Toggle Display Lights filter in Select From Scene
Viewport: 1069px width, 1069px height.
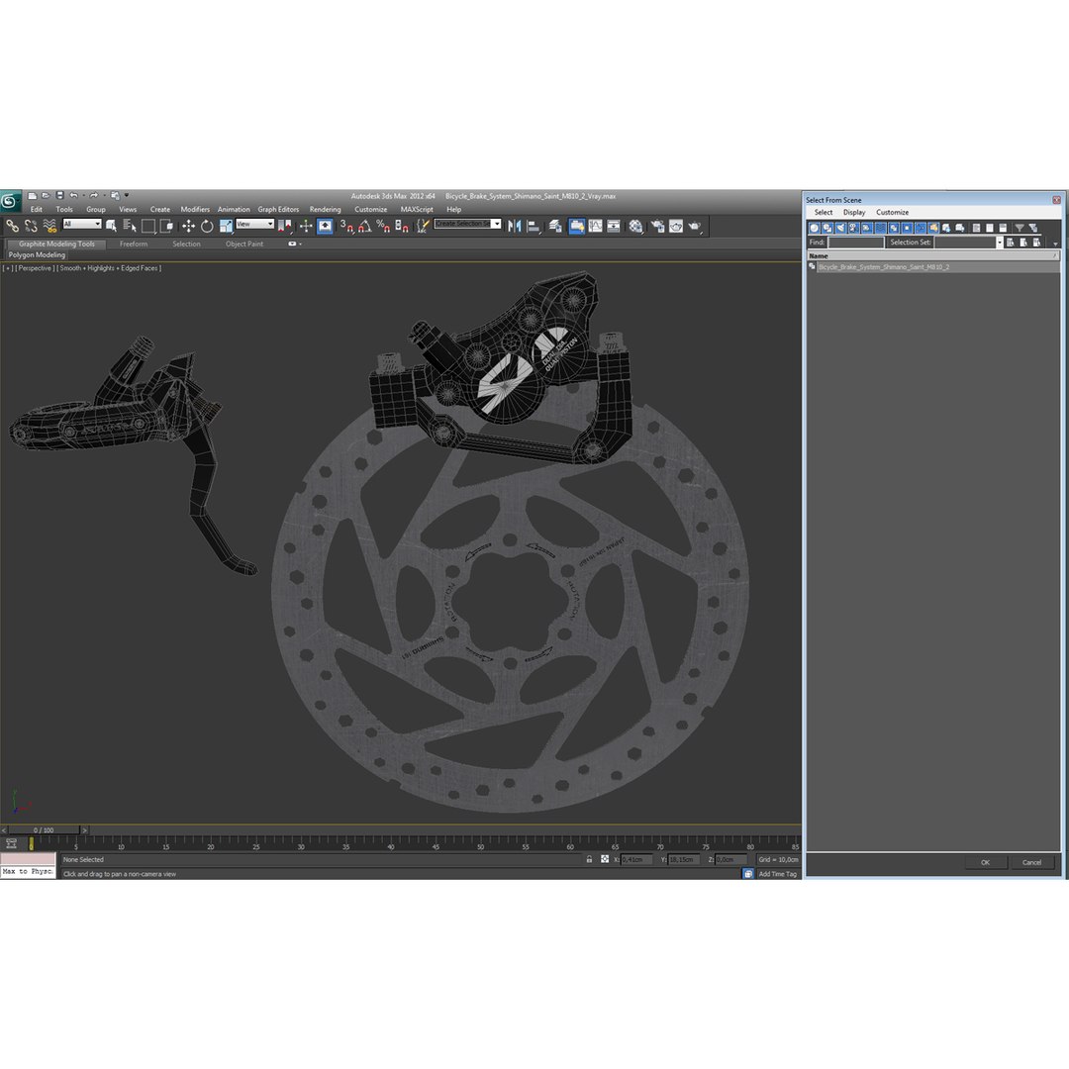point(840,228)
